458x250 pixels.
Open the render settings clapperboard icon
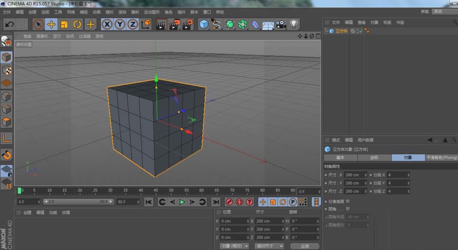187,24
